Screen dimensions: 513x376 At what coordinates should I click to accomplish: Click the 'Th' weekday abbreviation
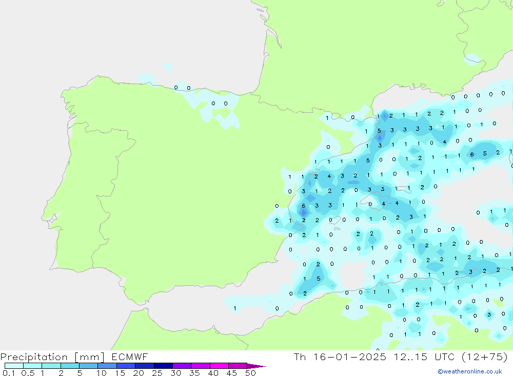[300, 357]
